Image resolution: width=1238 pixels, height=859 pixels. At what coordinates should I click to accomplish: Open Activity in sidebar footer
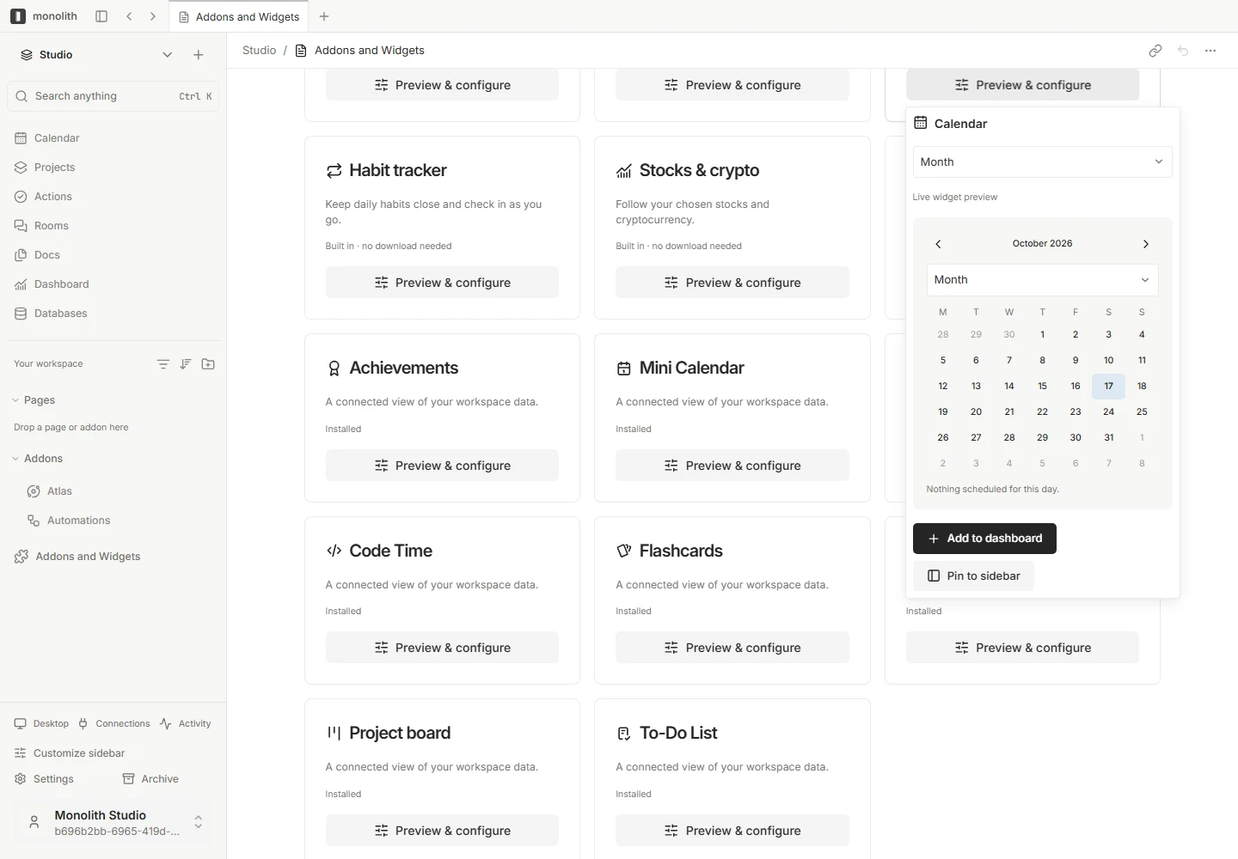tap(185, 723)
